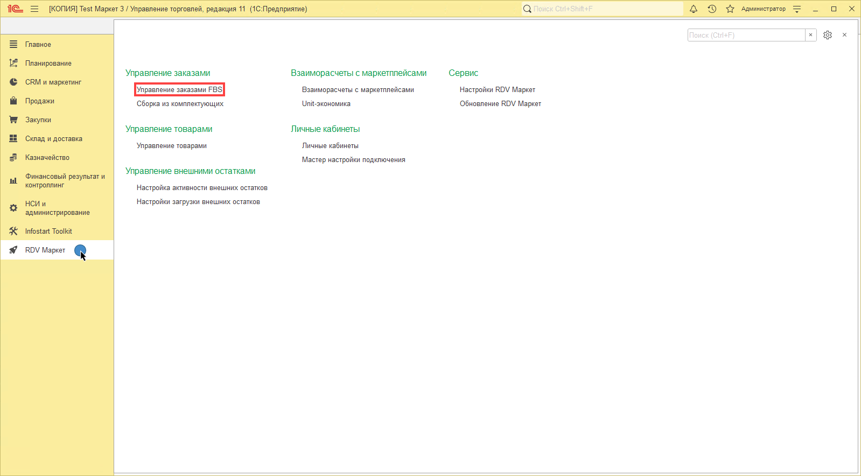Open the service menu next to Администратор
This screenshot has height=476, width=861.
(x=797, y=9)
